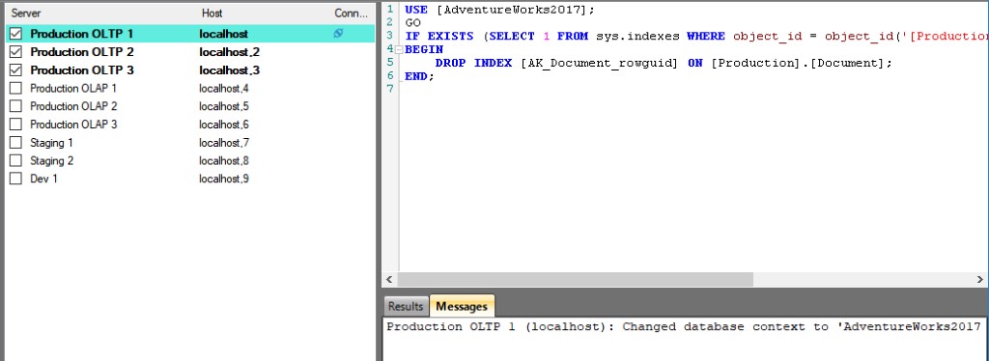Click the localhost,8 host cell
The image size is (989, 361).
(x=224, y=160)
